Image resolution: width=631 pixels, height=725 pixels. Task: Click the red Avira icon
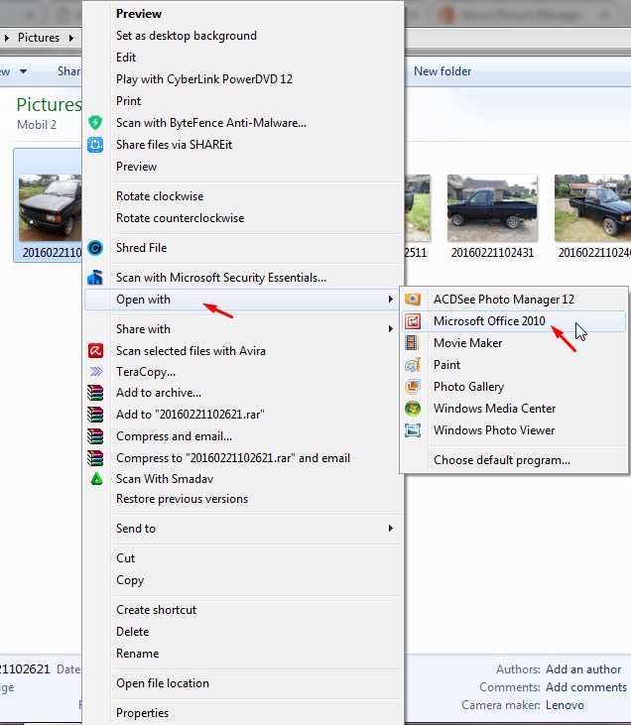[x=95, y=350]
